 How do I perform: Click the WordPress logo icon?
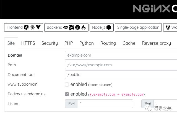[x=168, y=27]
